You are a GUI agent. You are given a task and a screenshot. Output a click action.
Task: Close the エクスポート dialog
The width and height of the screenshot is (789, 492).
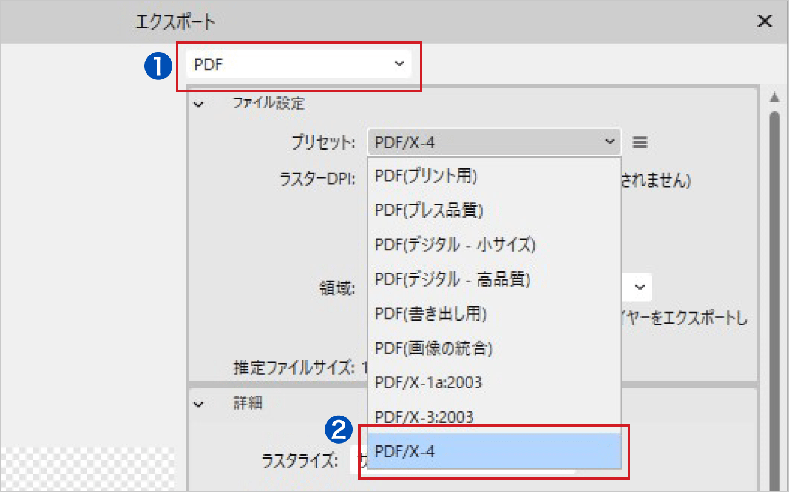pos(765,22)
